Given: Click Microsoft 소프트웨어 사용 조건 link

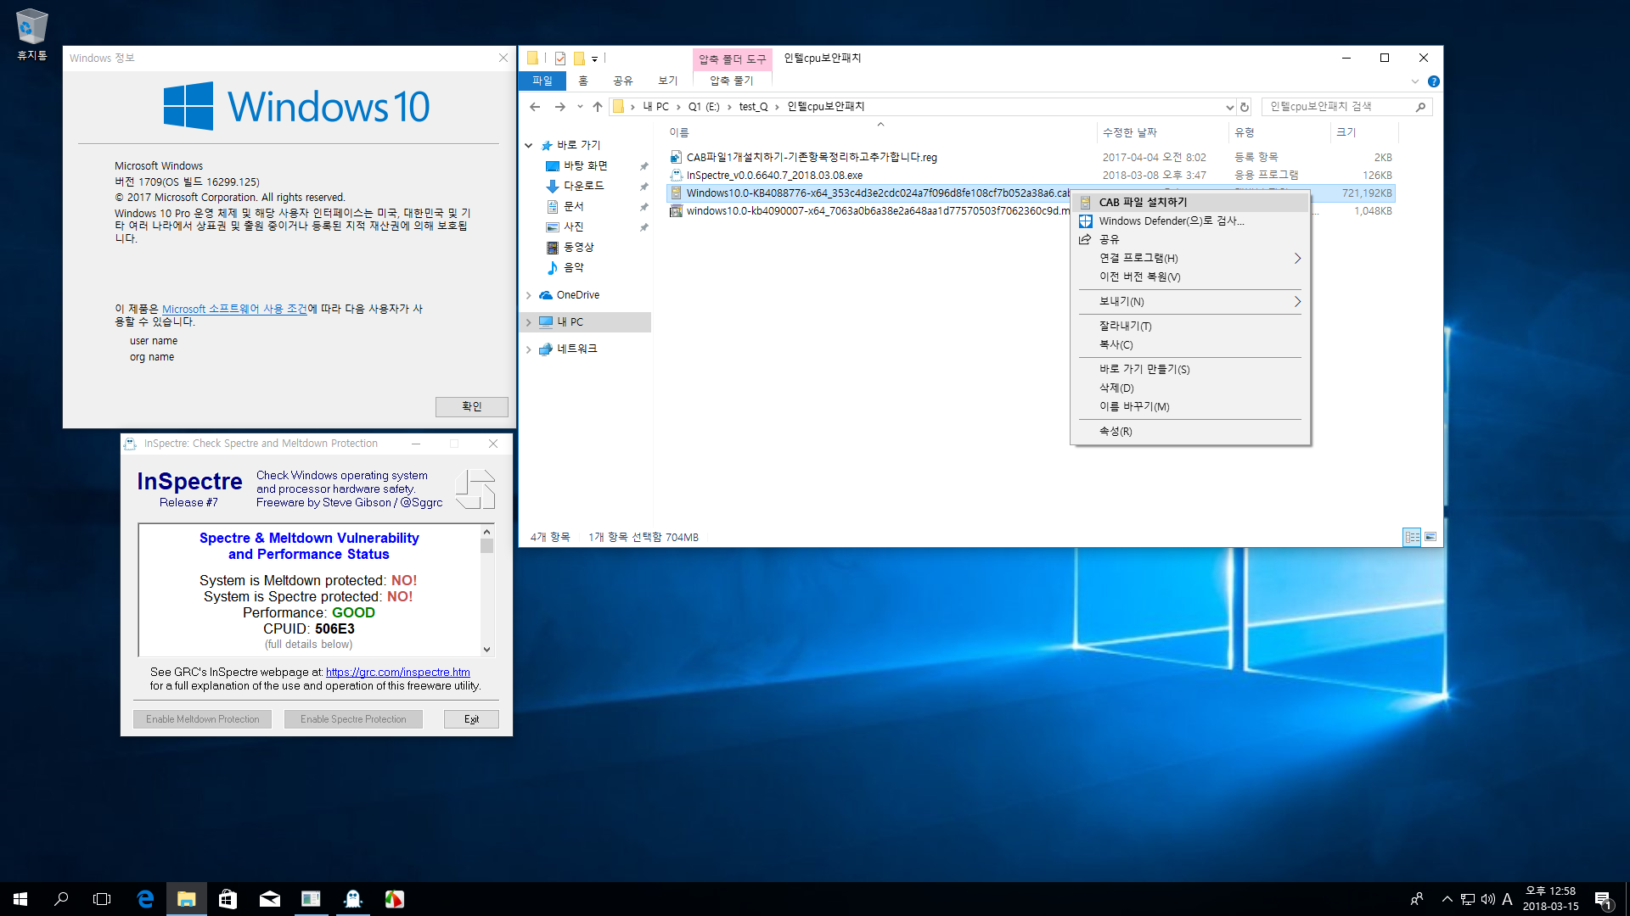Looking at the screenshot, I should (x=234, y=309).
